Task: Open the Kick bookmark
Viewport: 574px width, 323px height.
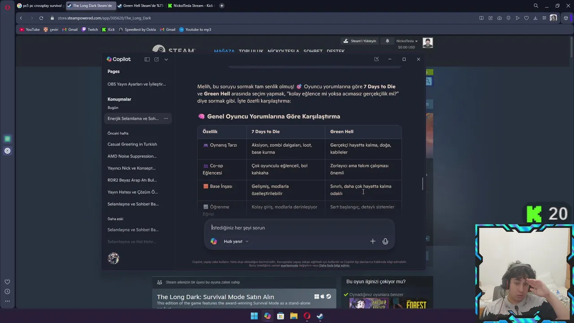Action: coord(108,30)
